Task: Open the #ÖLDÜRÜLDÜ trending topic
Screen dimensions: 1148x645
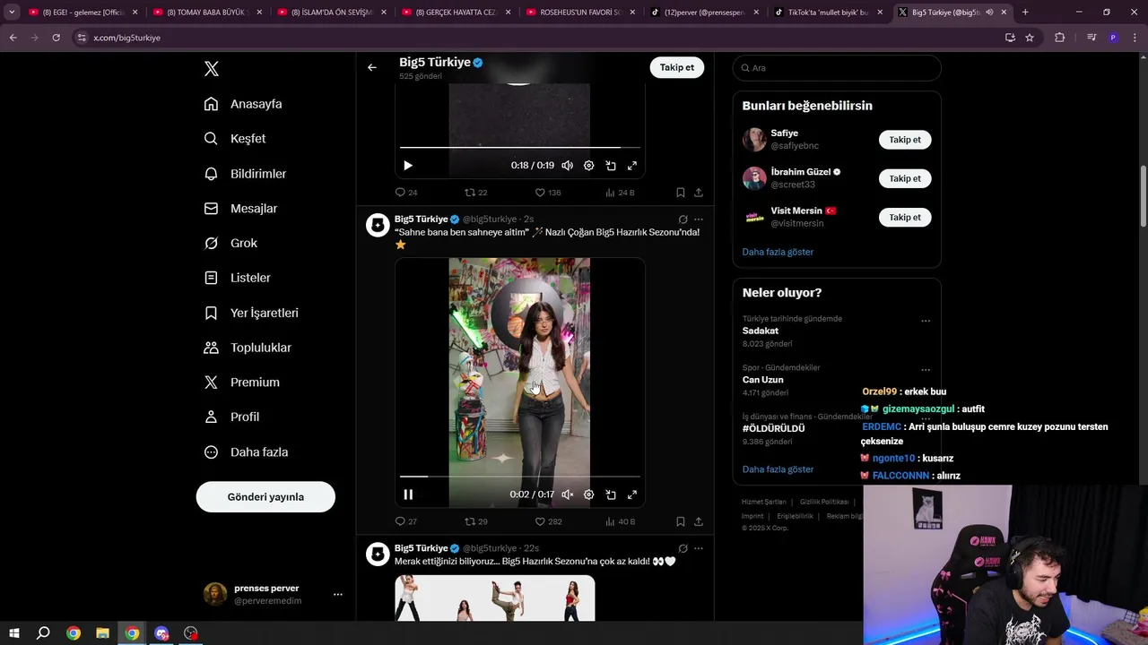Action: pos(773,428)
